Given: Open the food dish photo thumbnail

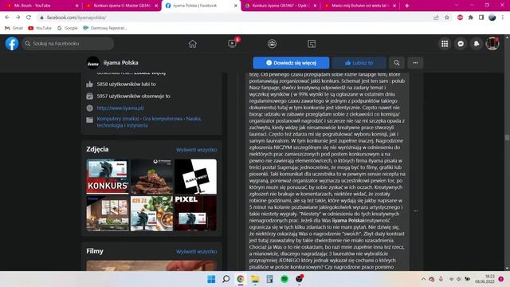Looking at the screenshot, I should point(151,176).
